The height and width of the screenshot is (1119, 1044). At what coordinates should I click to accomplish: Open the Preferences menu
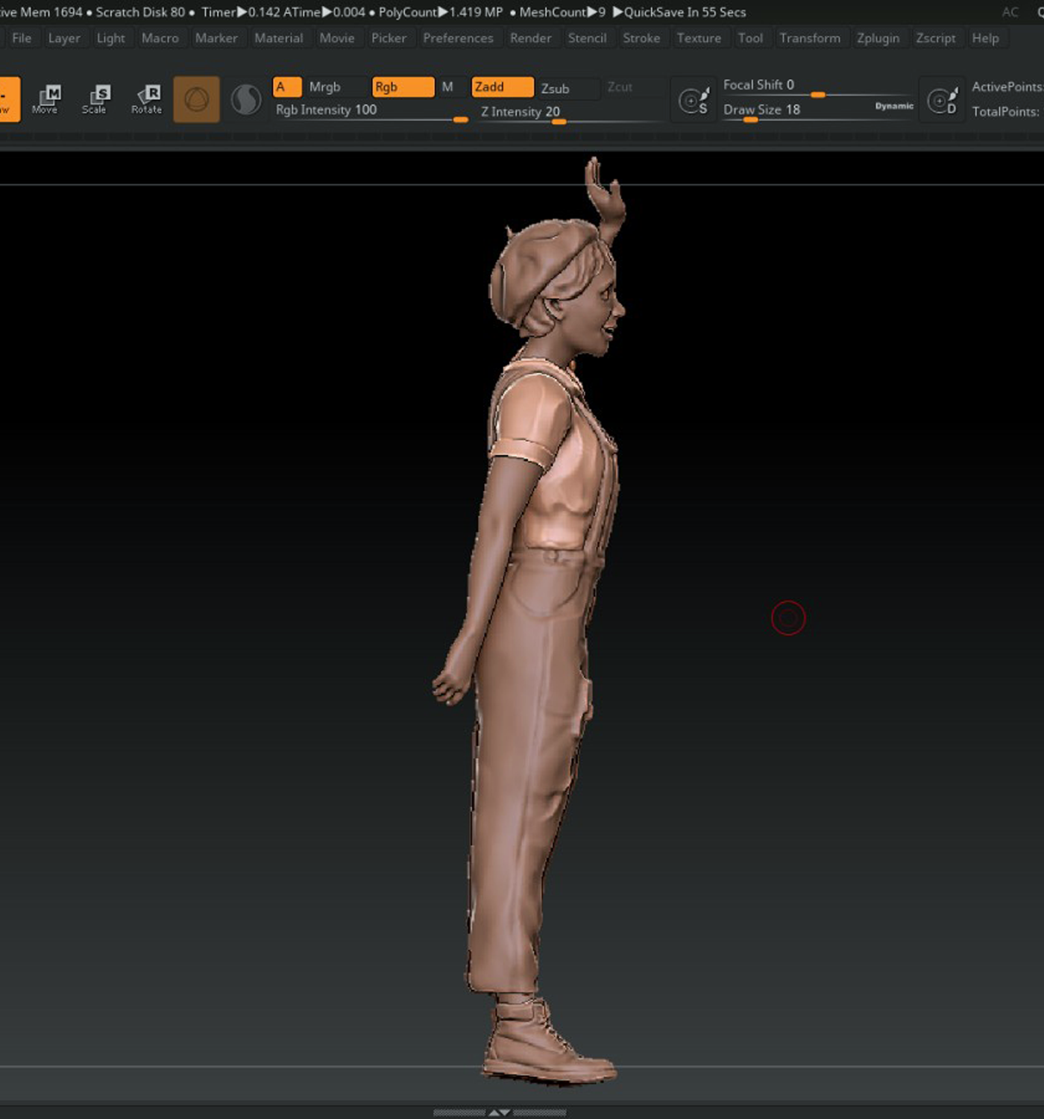[458, 38]
